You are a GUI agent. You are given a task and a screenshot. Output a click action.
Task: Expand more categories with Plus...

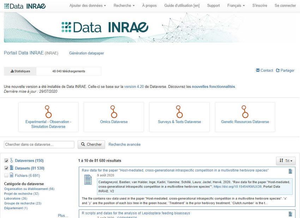point(63,216)
